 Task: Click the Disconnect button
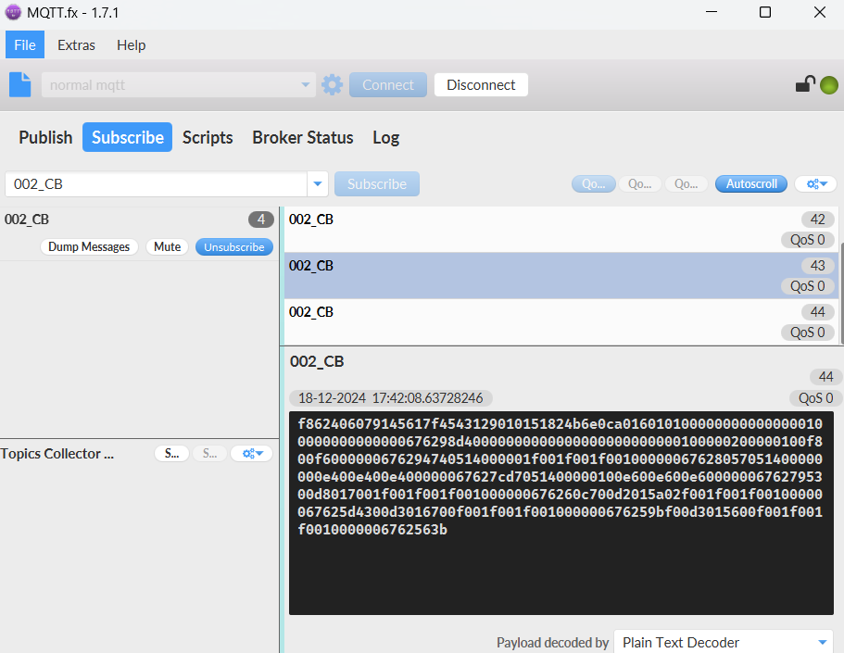pyautogui.click(x=481, y=85)
